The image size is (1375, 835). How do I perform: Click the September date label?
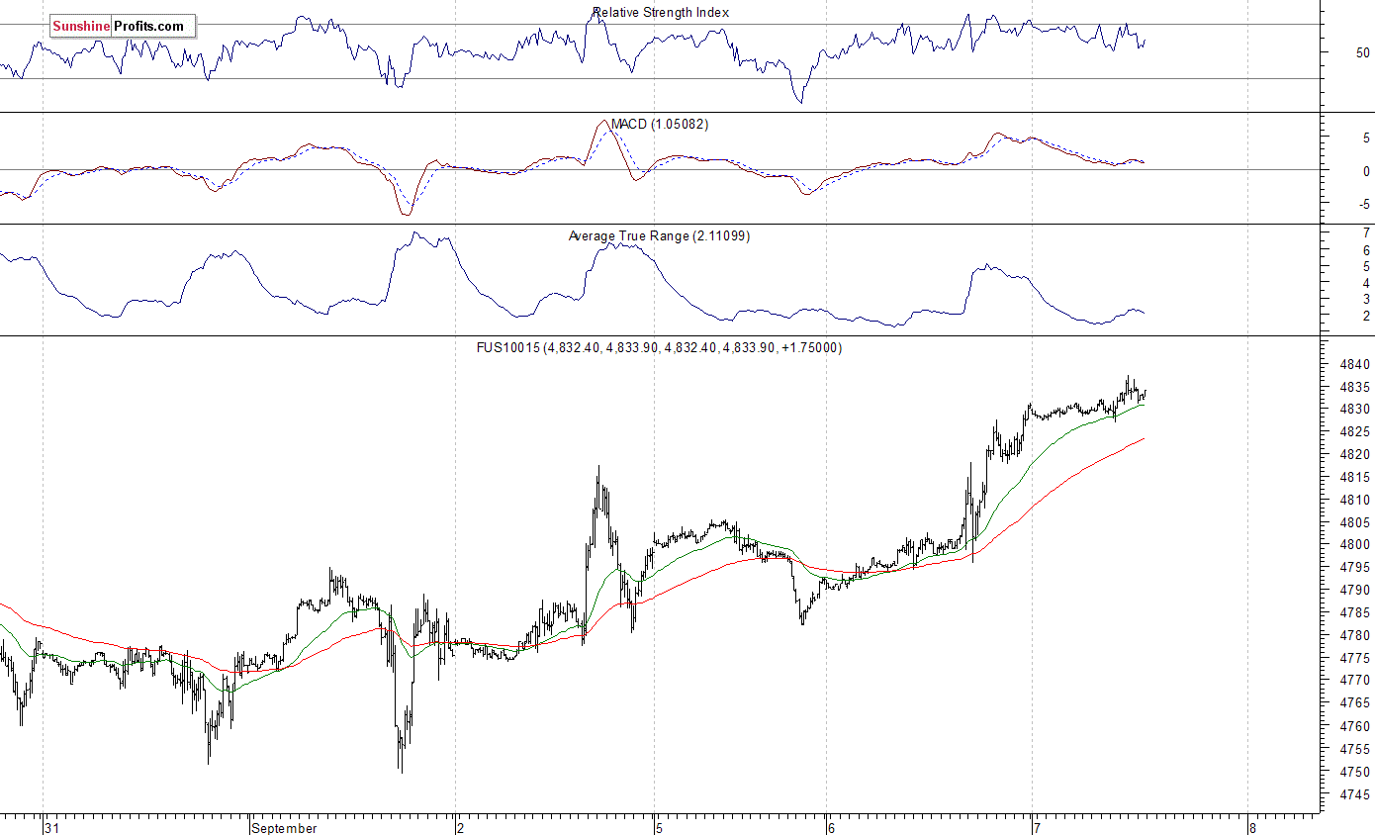click(x=285, y=828)
